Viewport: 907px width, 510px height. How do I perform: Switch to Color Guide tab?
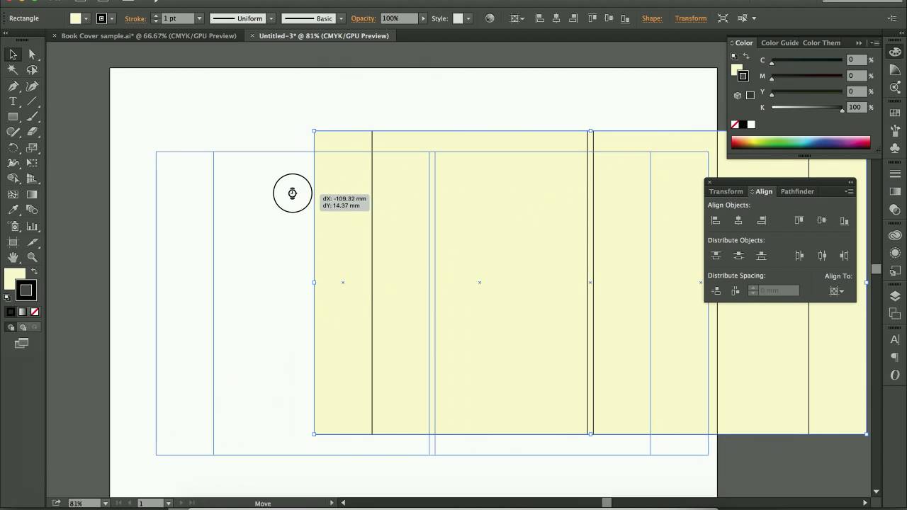click(x=779, y=43)
